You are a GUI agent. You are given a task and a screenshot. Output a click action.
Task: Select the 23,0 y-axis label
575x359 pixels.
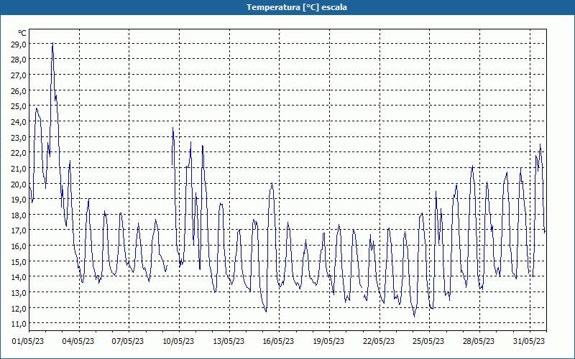coord(19,137)
